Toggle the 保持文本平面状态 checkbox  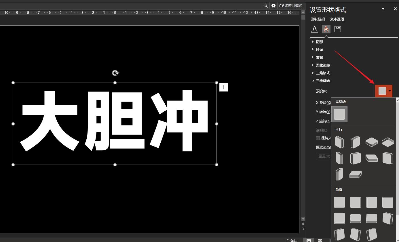click(x=318, y=138)
